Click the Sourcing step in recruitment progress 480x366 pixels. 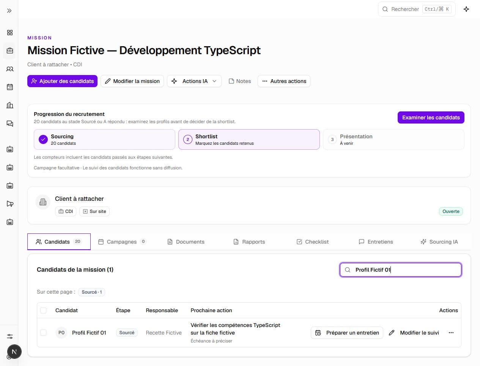pos(104,139)
